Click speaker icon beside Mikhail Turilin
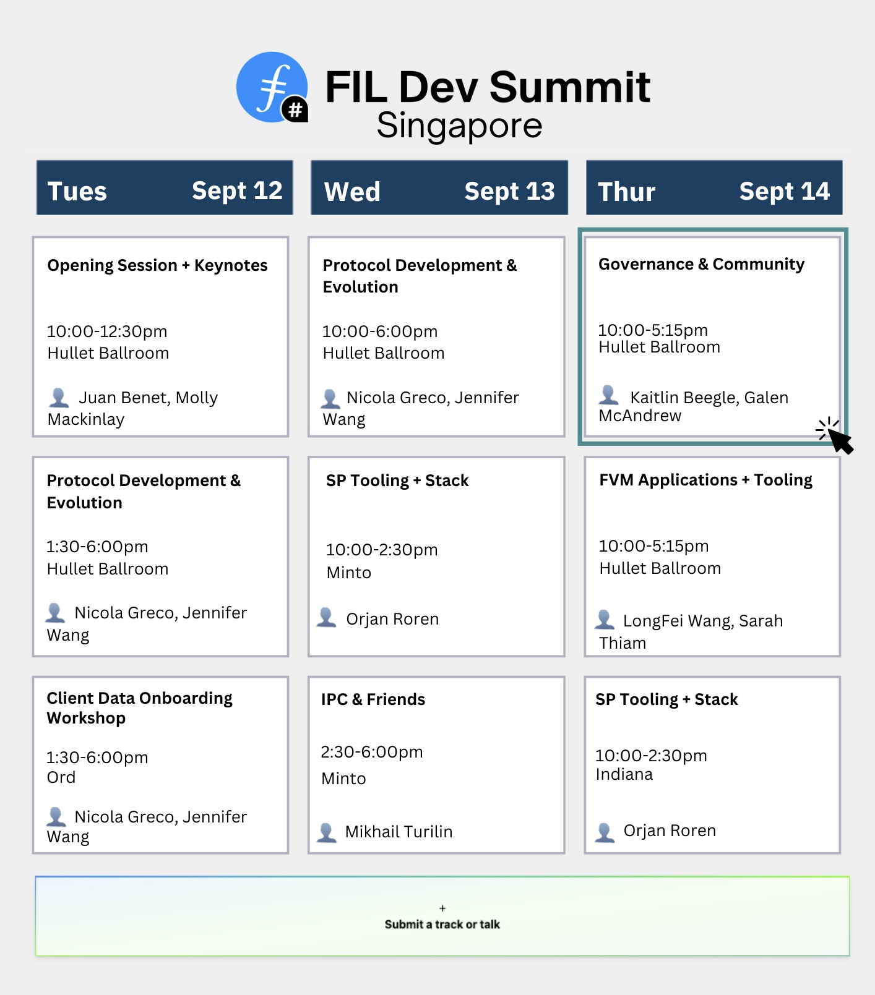Screen dimensions: 875x995 click(x=327, y=832)
